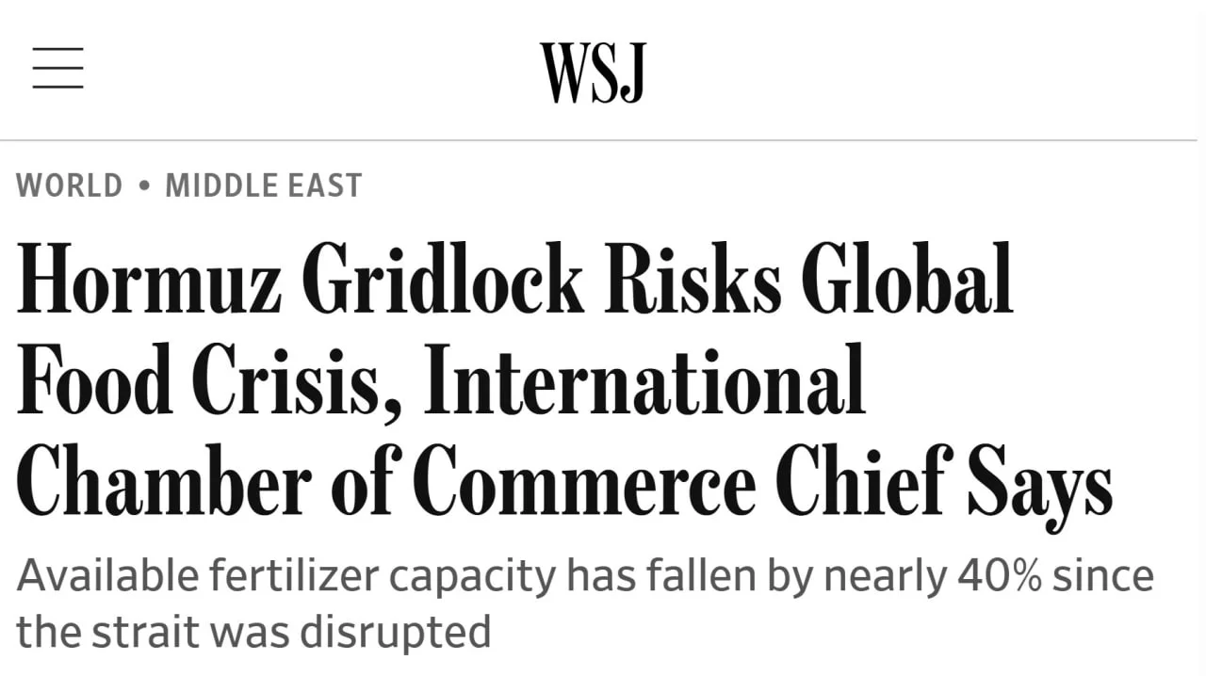The width and height of the screenshot is (1206, 676).
Task: Click the bullet separator between WORLD and MIDDLE EAST
Action: coord(144,185)
